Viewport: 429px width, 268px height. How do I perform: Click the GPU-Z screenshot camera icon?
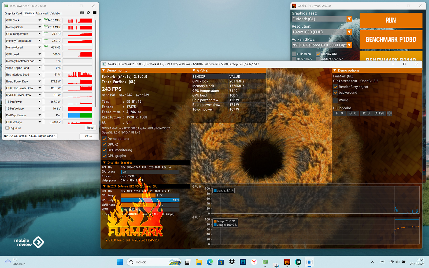pos(82,13)
